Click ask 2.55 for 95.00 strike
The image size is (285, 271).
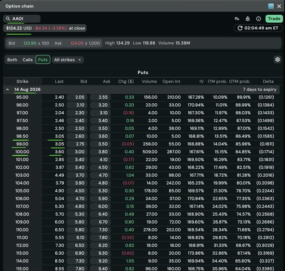click(x=100, y=97)
